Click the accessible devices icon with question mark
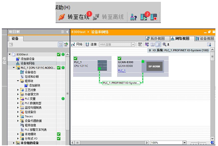Screen dimensions: 218x146 click(133, 17)
